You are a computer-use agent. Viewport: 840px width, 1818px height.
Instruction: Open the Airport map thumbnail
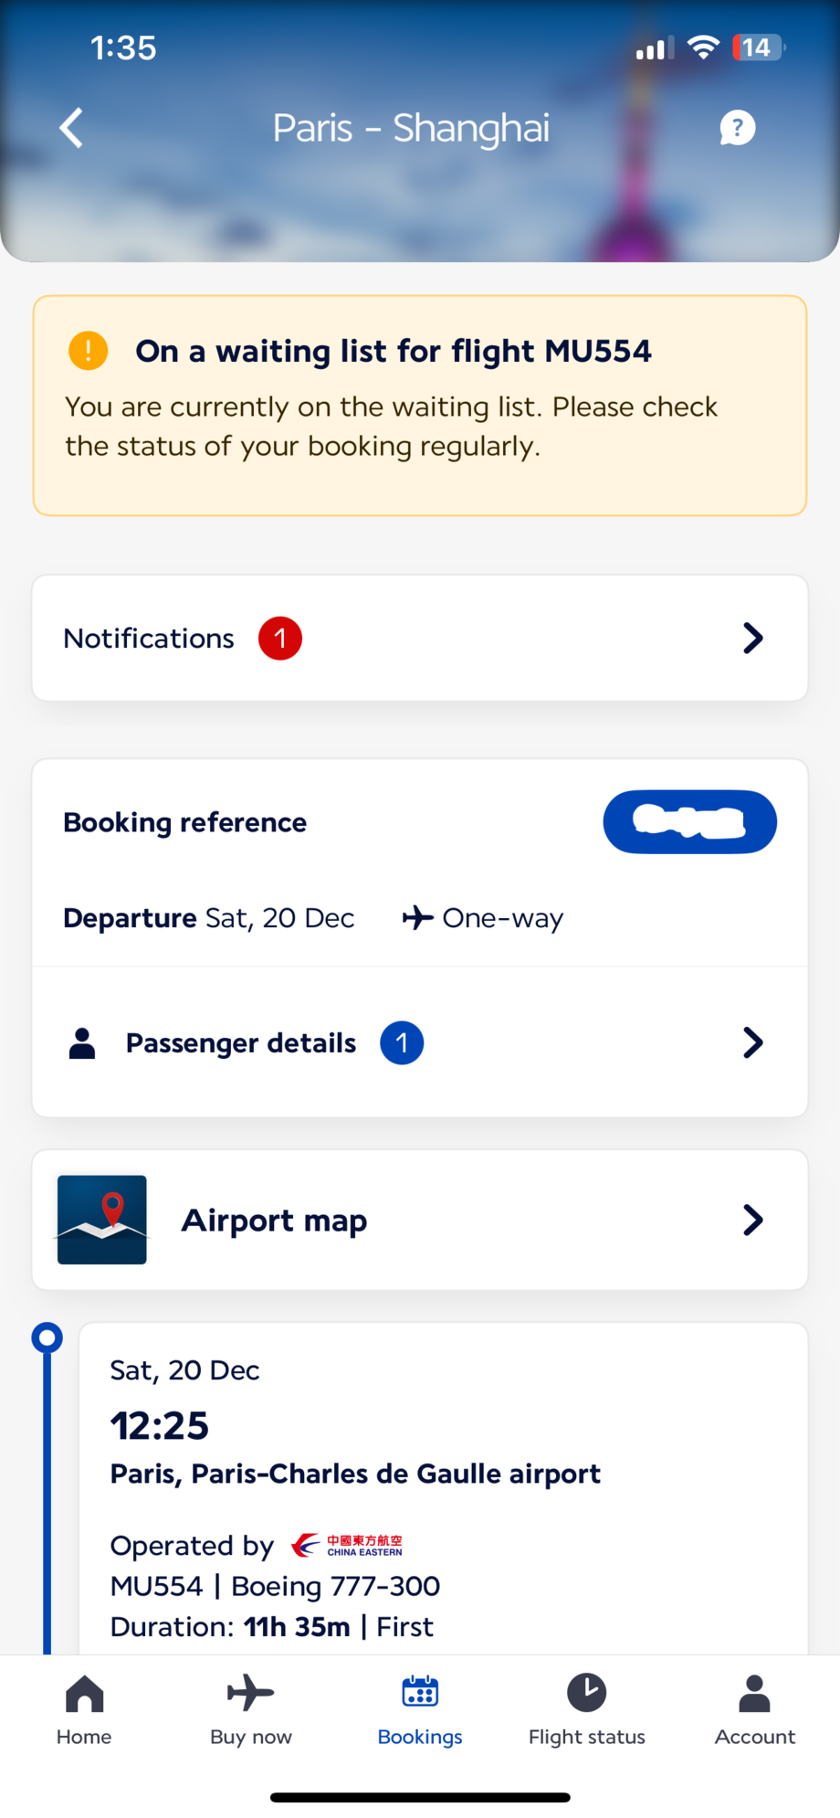102,1220
